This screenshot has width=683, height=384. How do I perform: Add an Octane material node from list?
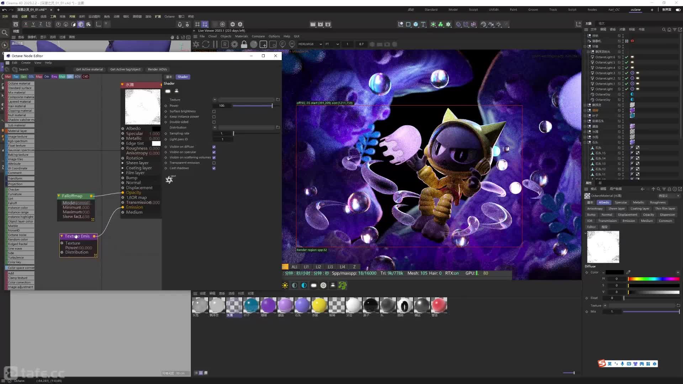pos(21,84)
